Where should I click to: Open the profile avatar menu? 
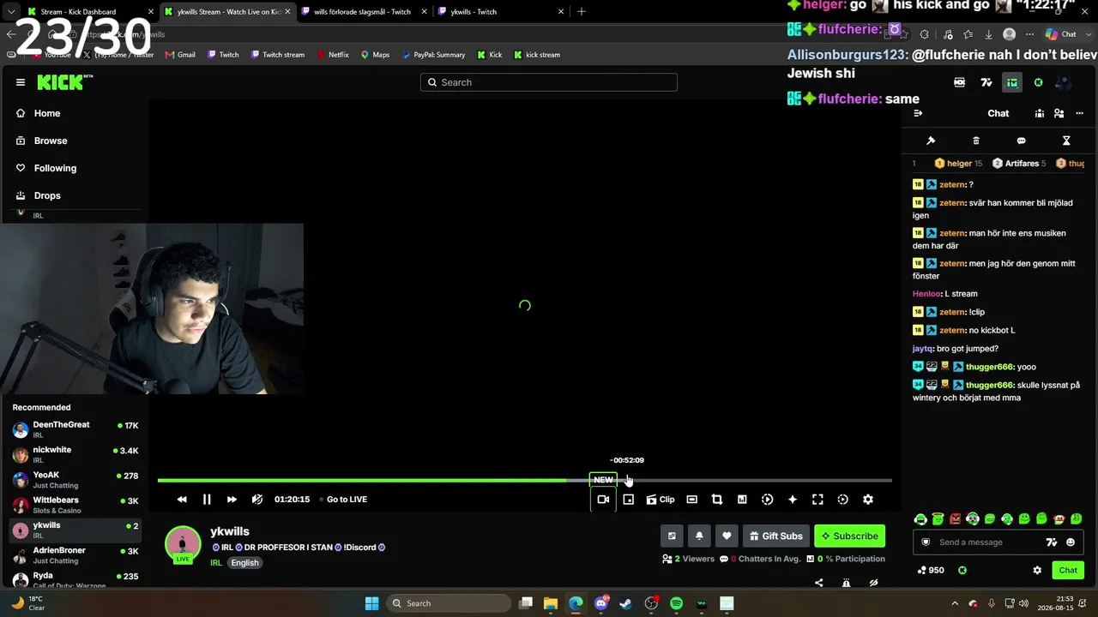[1064, 82]
